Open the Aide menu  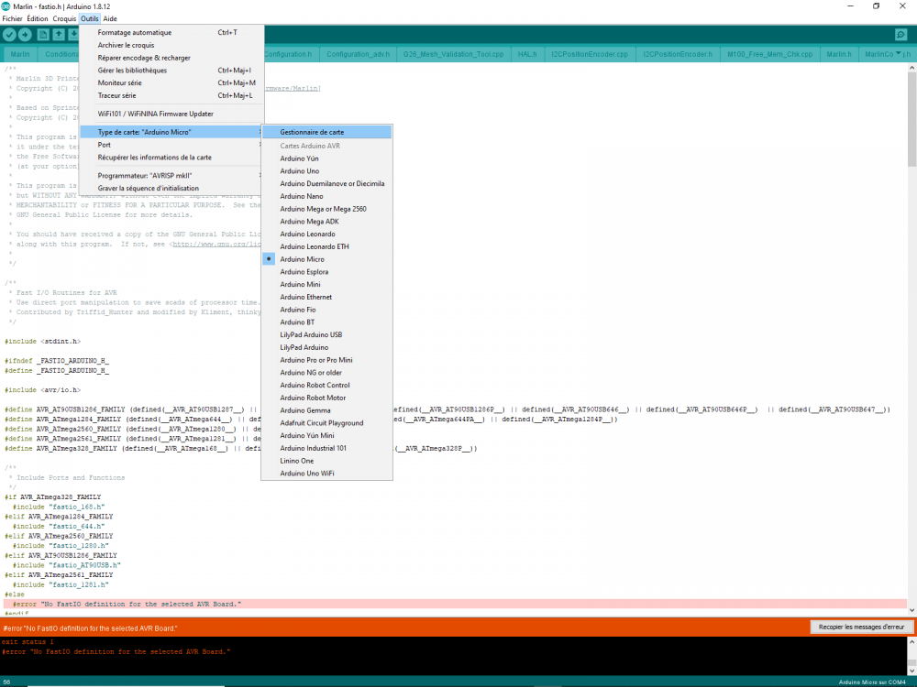(x=110, y=18)
